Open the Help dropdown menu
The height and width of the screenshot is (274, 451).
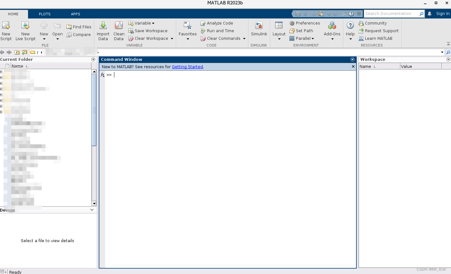pyautogui.click(x=350, y=39)
